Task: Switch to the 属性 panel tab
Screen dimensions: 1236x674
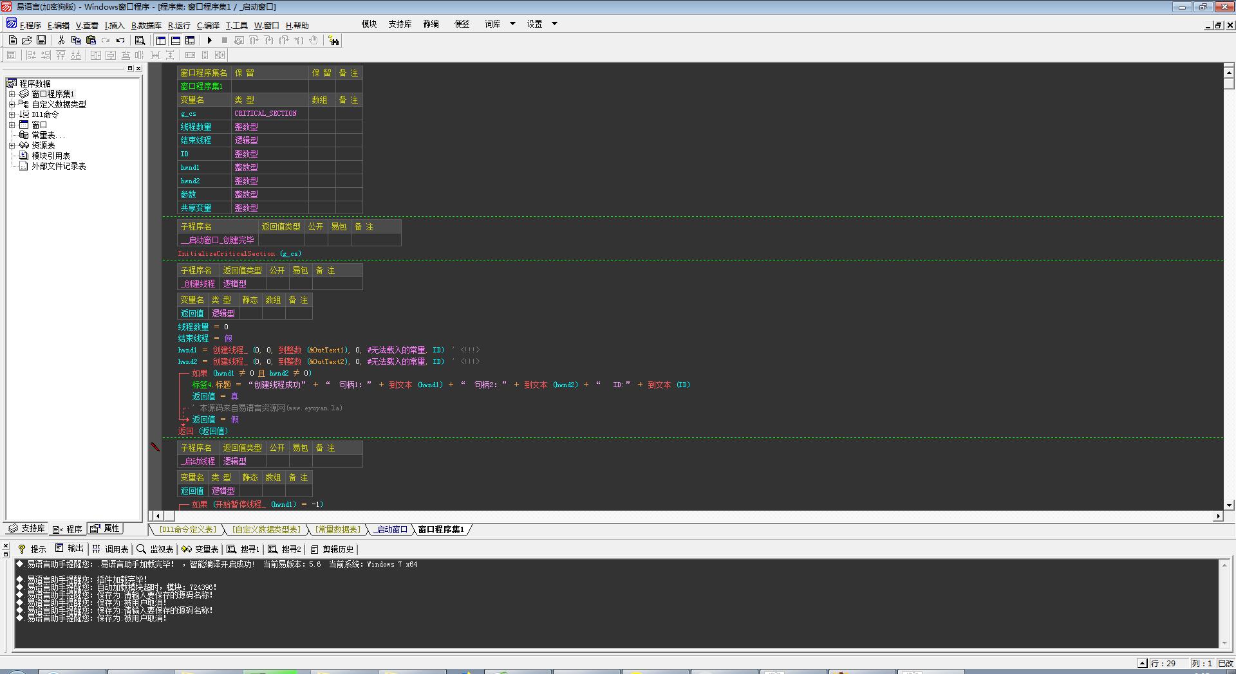Action: [105, 529]
